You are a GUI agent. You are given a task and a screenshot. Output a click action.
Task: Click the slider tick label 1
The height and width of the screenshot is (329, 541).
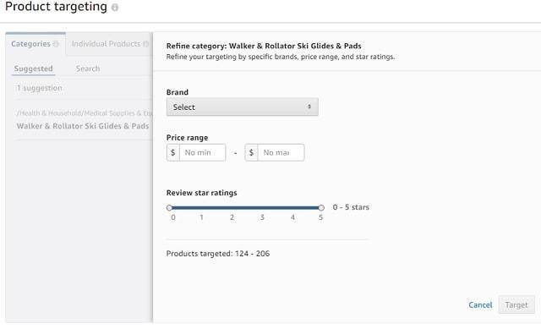tap(201, 217)
